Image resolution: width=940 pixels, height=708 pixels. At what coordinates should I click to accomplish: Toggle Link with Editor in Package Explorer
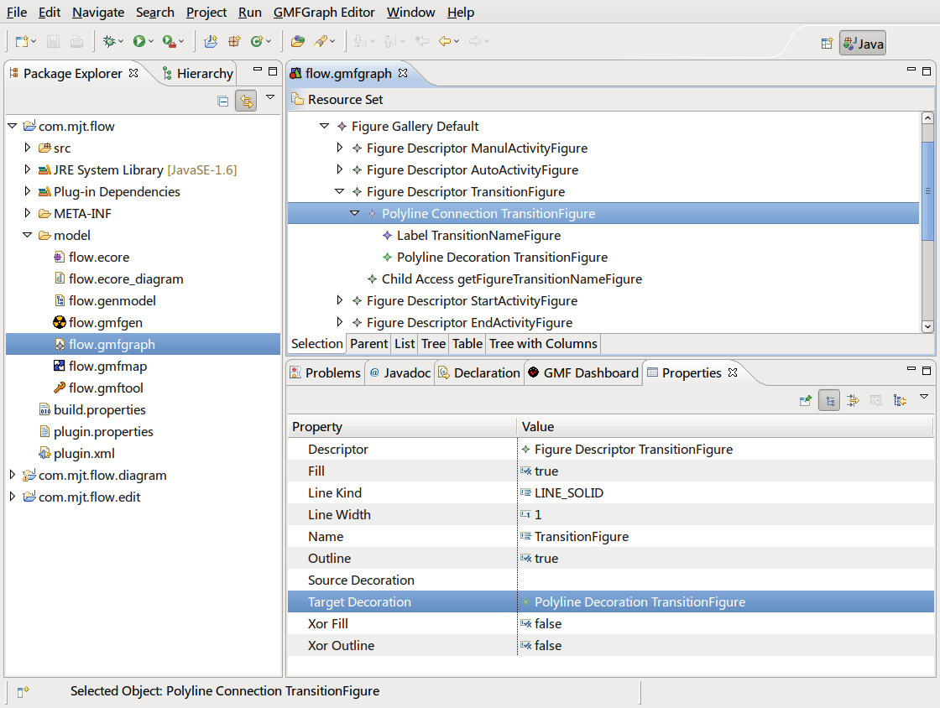tap(246, 101)
